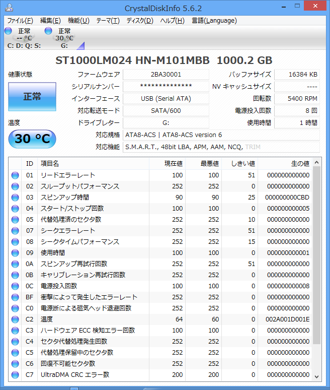Select the G: disk status orb

[x=48, y=31]
